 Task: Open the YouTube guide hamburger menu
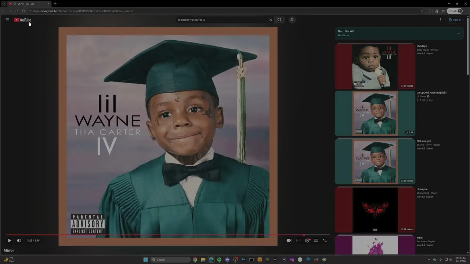[7, 20]
